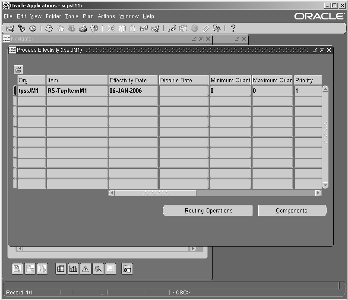Click the Folder Tools toolbar icon
This screenshot has width=348, height=300.
tap(216, 28)
